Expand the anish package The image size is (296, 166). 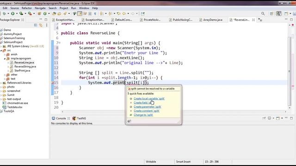5,54
